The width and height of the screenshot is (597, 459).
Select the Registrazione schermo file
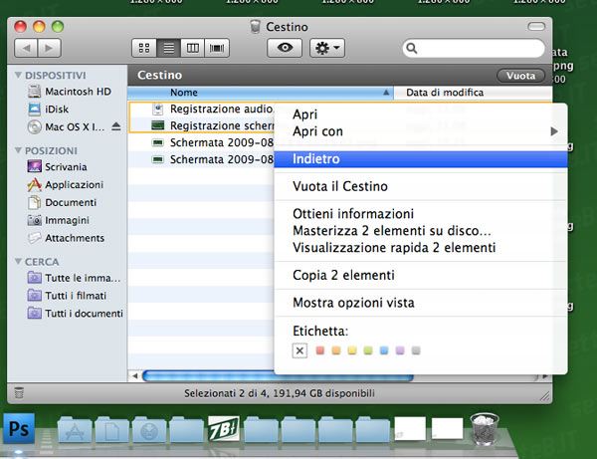[222, 125]
